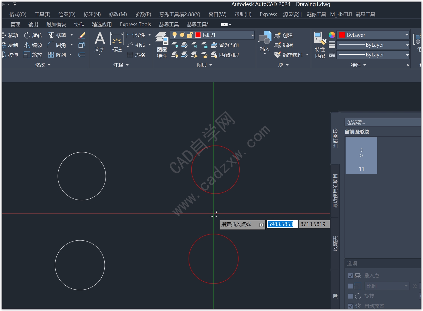Open the 绘图(D) menu
This screenshot has height=311, width=423.
[x=67, y=14]
